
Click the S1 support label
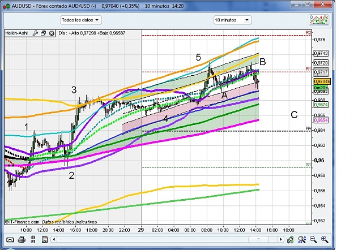(x=308, y=165)
